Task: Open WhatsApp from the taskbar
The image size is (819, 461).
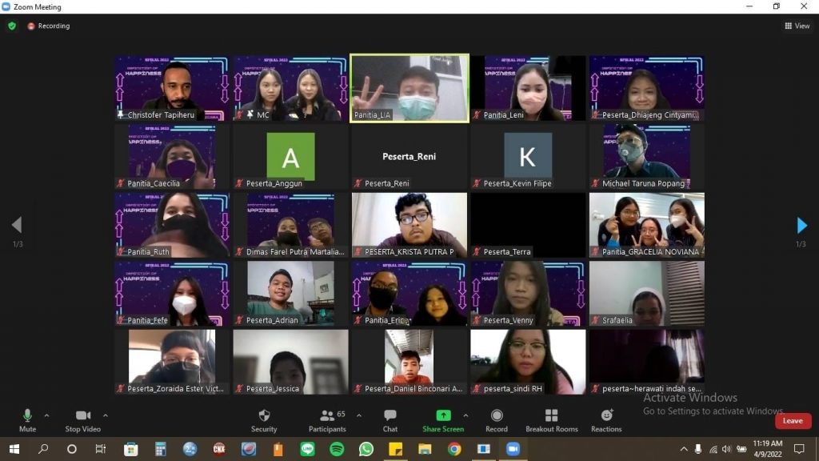Action: coord(366,449)
